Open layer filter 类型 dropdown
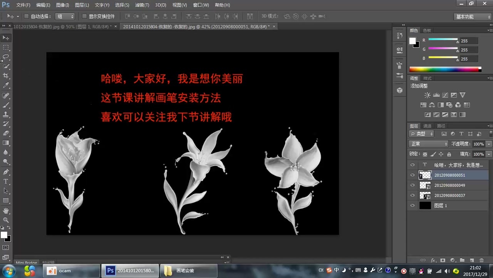The width and height of the screenshot is (493, 278). (x=422, y=134)
